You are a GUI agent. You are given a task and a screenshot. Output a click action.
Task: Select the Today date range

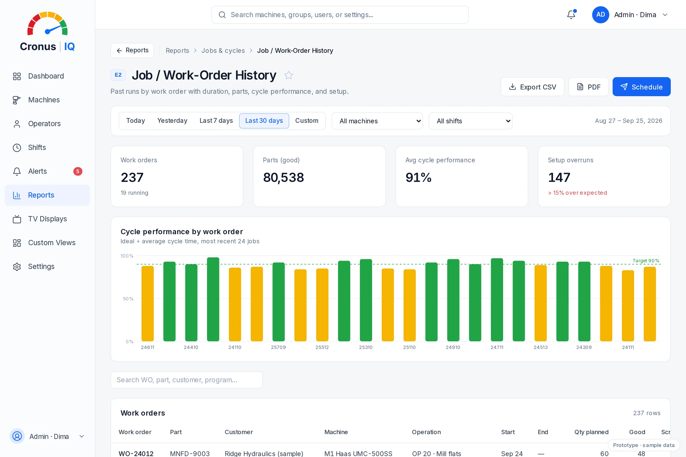pyautogui.click(x=135, y=121)
